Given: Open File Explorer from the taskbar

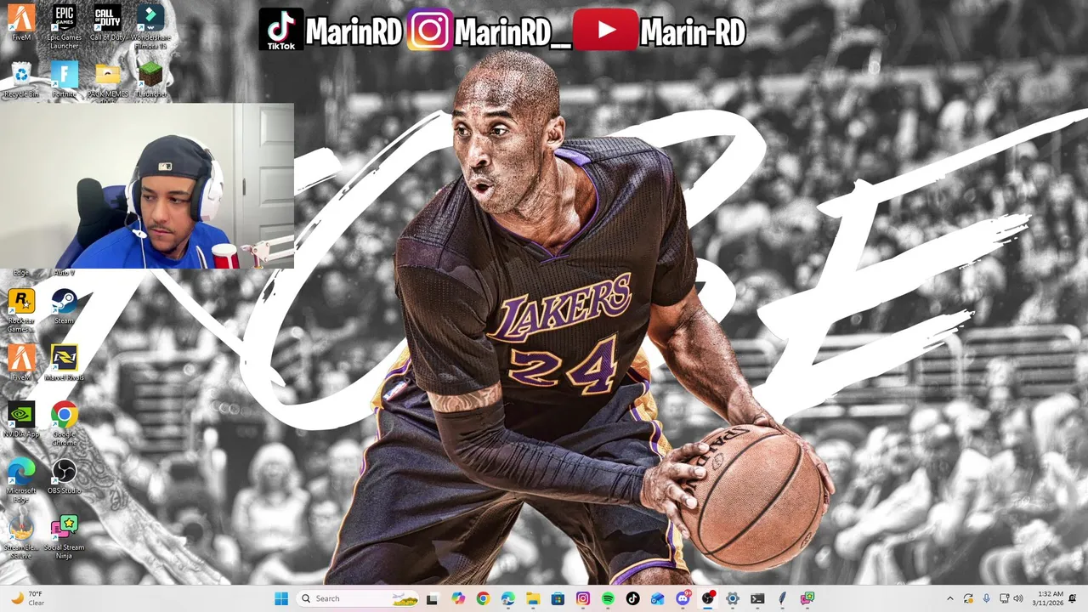Looking at the screenshot, I should click(x=533, y=598).
